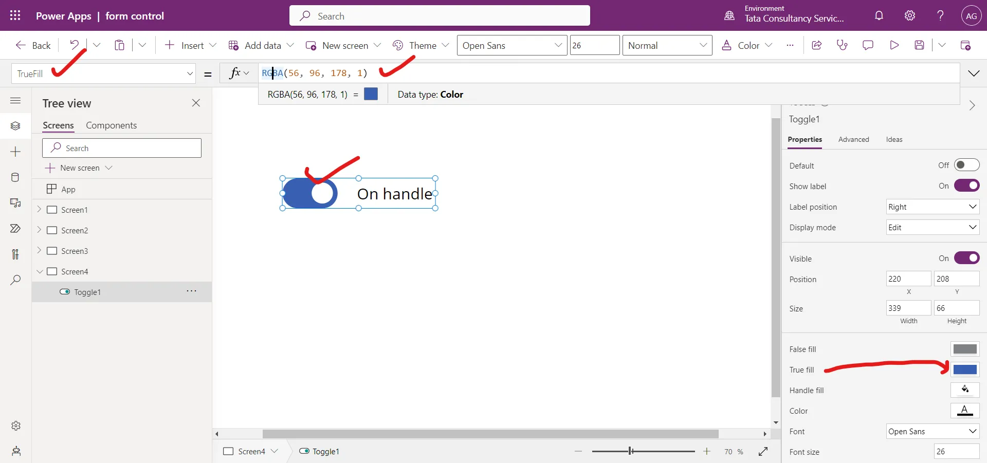Open Tree view layers icon

tap(15, 126)
